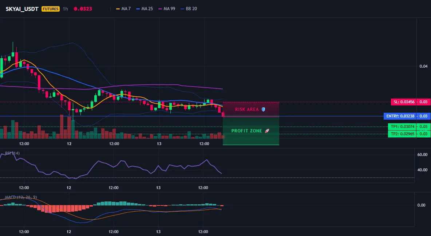Click the TP1: 0.03074 target label
431x236 pixels.
(402, 127)
